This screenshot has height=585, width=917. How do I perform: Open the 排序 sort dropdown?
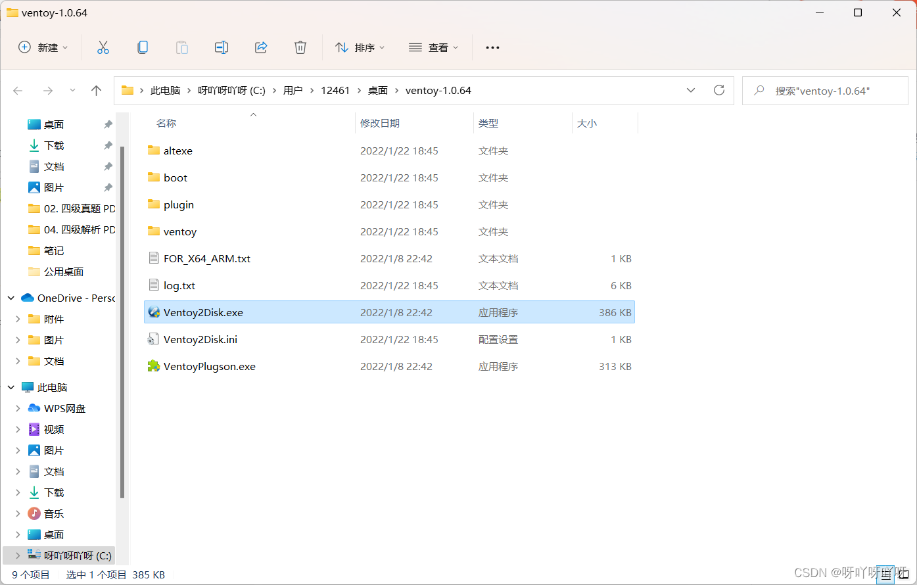click(x=360, y=47)
